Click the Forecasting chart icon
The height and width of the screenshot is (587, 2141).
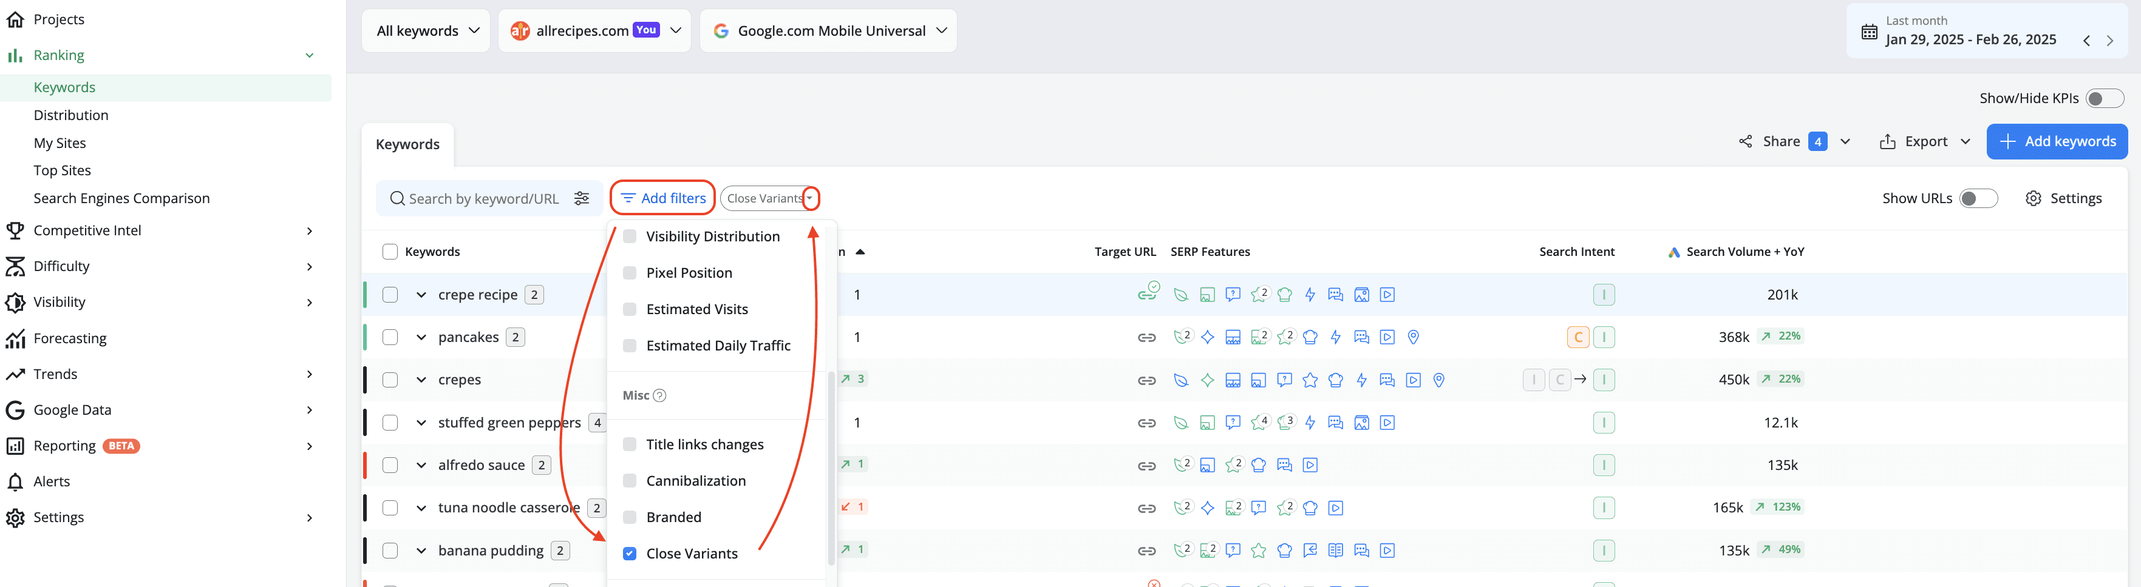pos(15,338)
